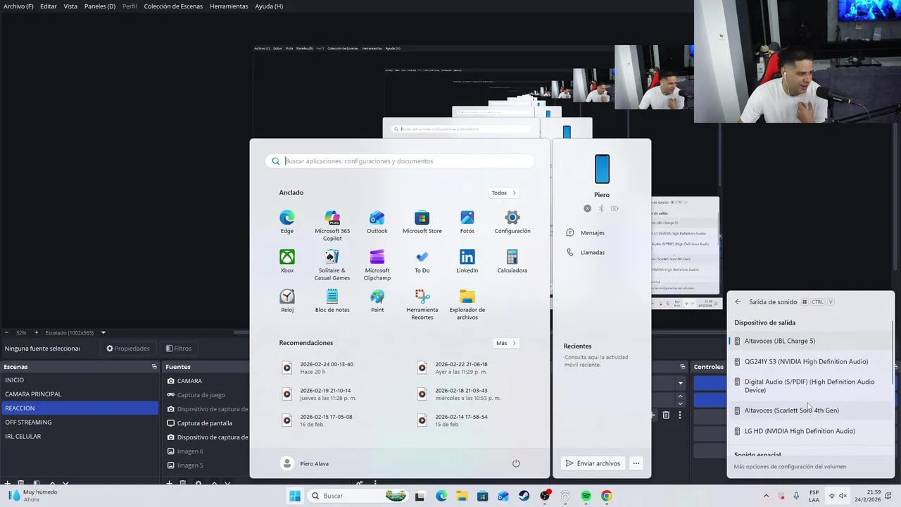The width and height of the screenshot is (901, 507).
Task: Select OFF STREAMING scene
Action: pos(80,423)
